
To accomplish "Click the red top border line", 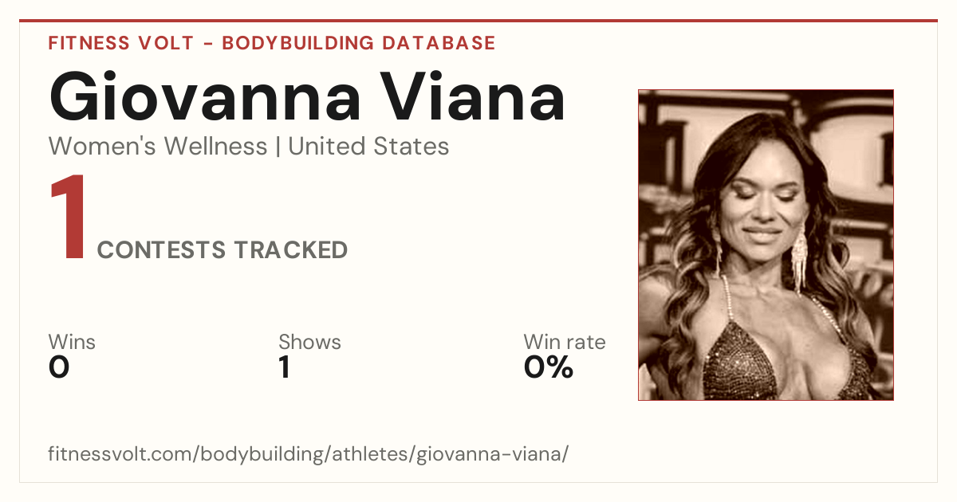I will [478, 21].
